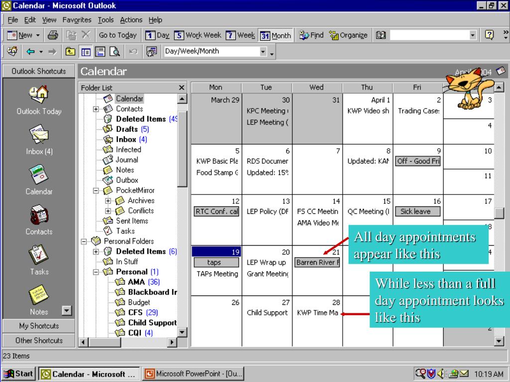The width and height of the screenshot is (510, 382).
Task: Click the Outlook bar scroll-down arrow
Action: (x=66, y=310)
